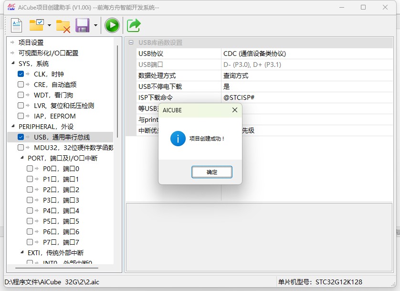Click the new project document icon

click(17, 25)
